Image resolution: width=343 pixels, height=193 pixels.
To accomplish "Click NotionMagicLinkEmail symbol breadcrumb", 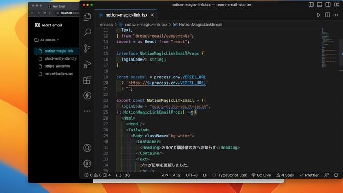I will [200, 25].
